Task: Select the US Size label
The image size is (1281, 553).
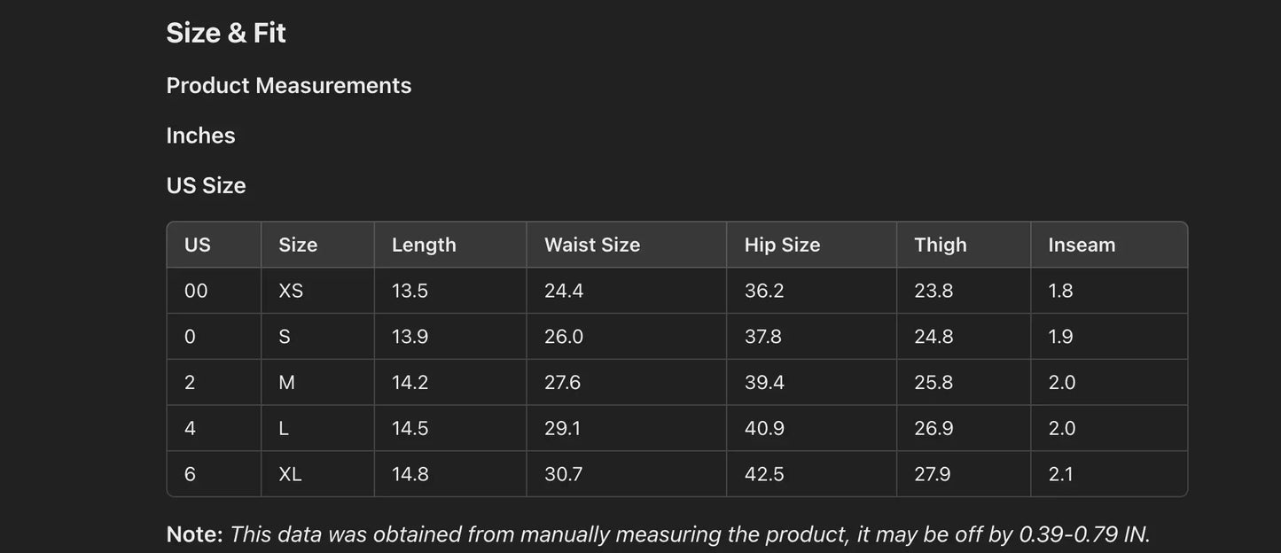Action: (206, 185)
